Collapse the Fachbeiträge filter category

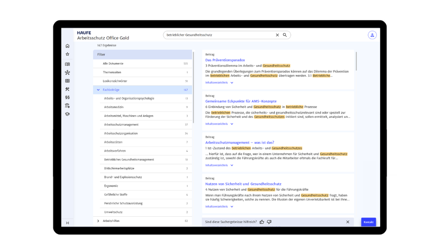(x=98, y=90)
